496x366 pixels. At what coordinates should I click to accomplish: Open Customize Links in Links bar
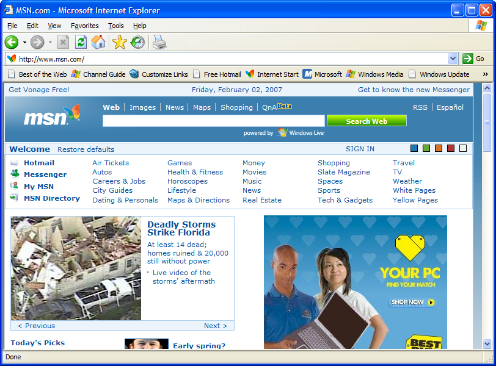(159, 74)
